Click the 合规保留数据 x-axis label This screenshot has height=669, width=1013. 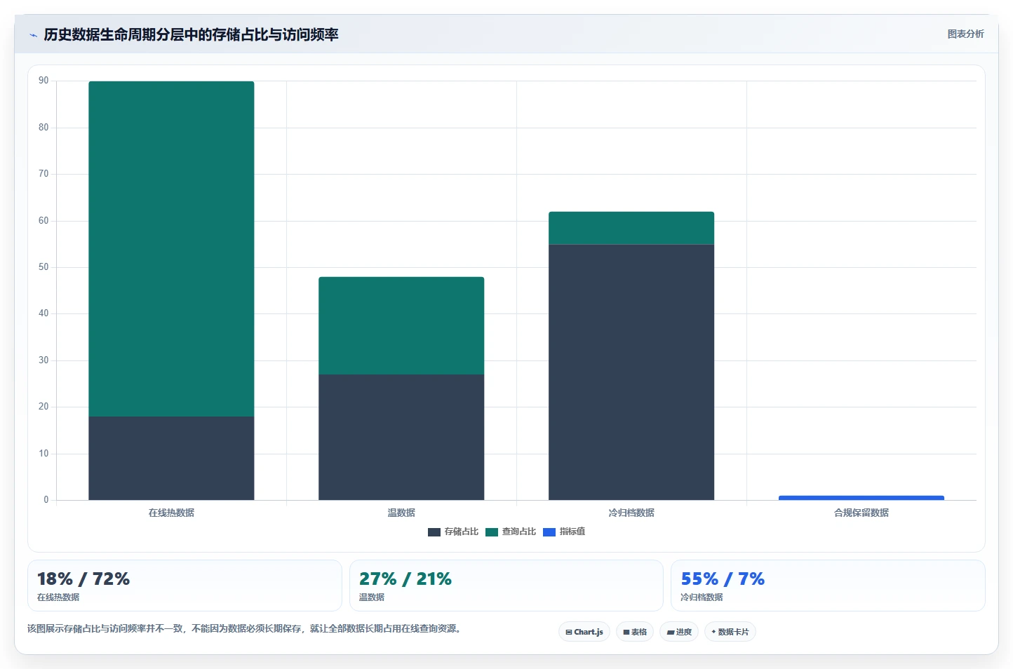coord(861,513)
